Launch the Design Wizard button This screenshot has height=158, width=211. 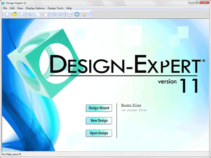(x=99, y=108)
